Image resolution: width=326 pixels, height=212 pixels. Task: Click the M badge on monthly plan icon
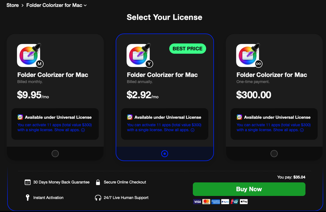click(x=40, y=64)
